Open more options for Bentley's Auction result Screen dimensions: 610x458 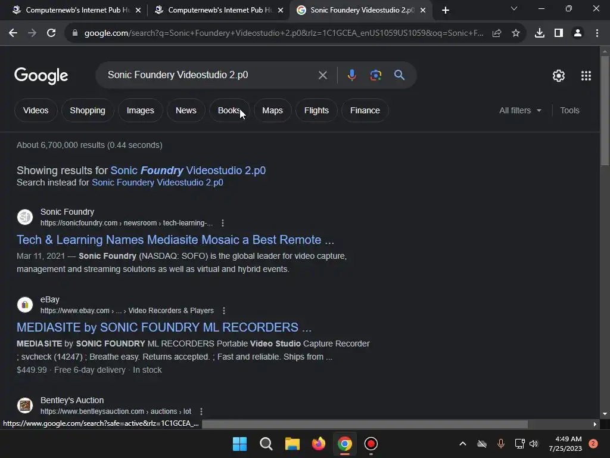201,411
